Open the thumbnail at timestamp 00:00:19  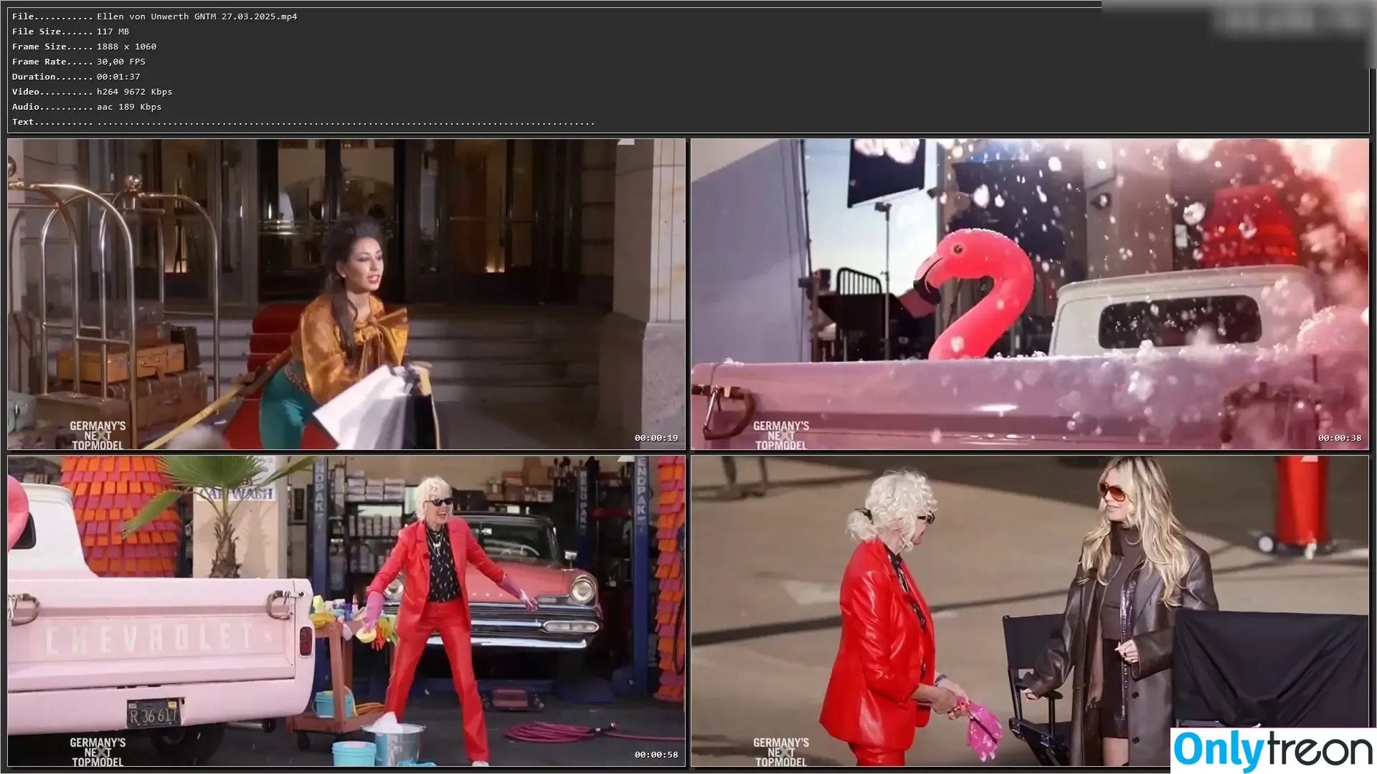point(346,295)
